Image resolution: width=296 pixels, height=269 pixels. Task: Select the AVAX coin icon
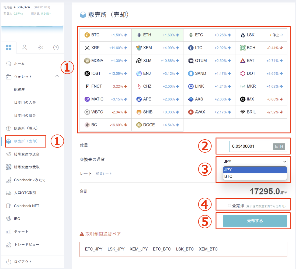click(191, 112)
